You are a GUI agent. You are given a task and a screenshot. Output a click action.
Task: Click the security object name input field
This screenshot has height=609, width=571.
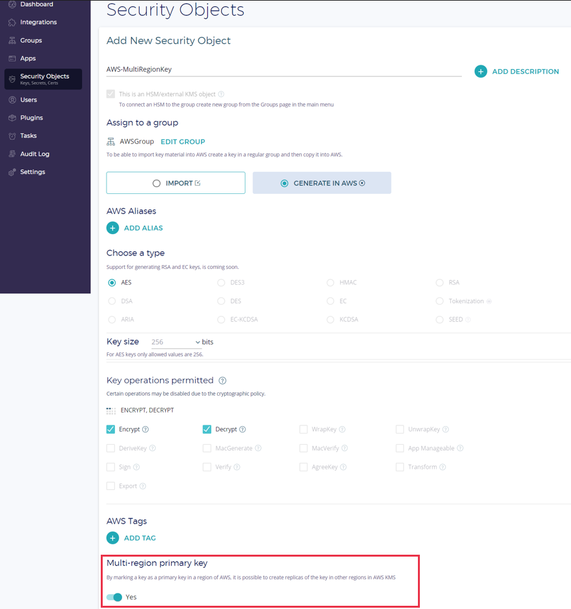(284, 69)
